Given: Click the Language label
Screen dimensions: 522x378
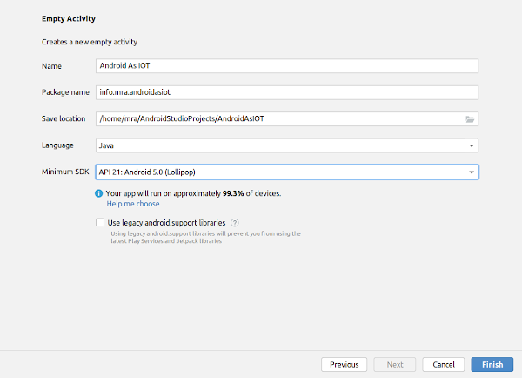Looking at the screenshot, I should click(x=57, y=145).
